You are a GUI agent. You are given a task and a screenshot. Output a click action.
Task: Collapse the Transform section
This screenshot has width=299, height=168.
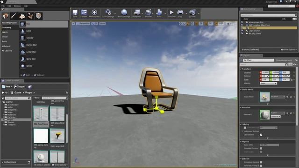click(241, 69)
